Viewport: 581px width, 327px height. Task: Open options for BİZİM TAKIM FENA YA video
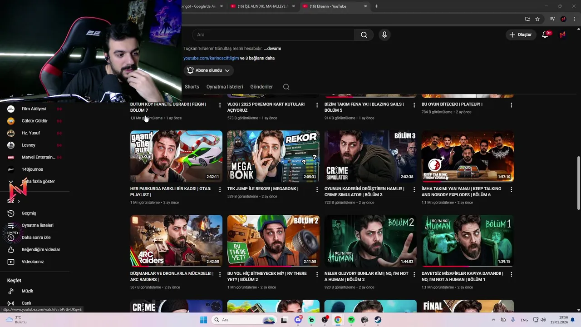pos(414,105)
